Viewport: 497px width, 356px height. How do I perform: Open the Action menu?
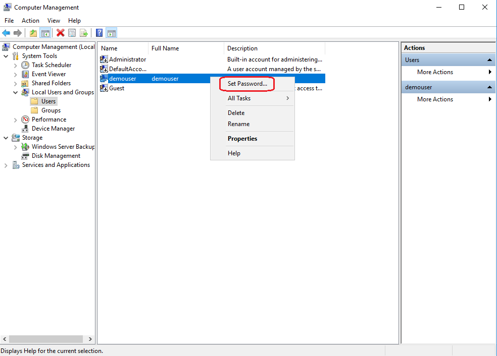[x=30, y=21]
